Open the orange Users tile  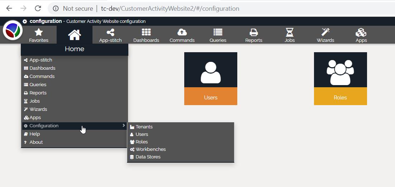tap(211, 79)
